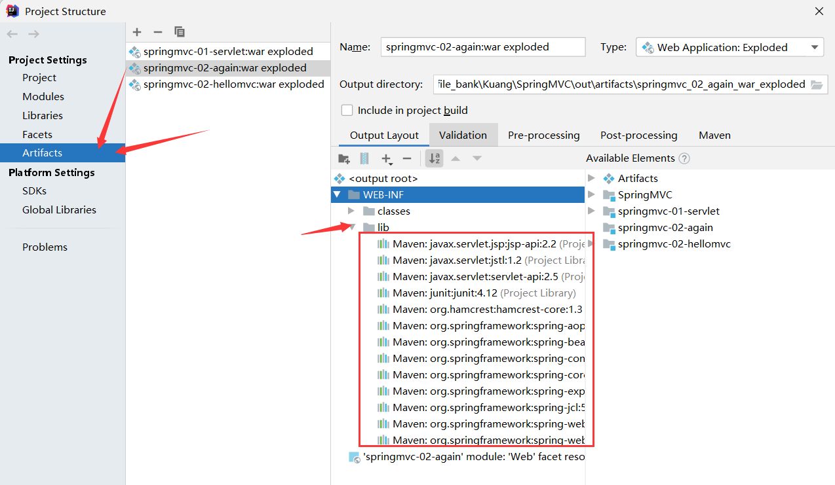Open help for Available Elements via question mark icon

point(684,158)
